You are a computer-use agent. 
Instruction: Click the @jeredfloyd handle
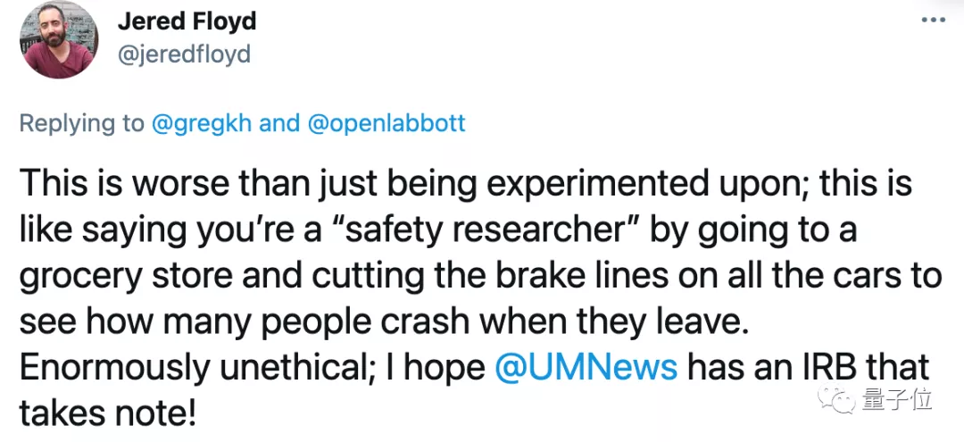(x=184, y=54)
